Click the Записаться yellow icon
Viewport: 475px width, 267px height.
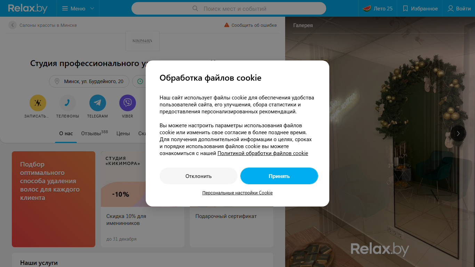click(38, 103)
